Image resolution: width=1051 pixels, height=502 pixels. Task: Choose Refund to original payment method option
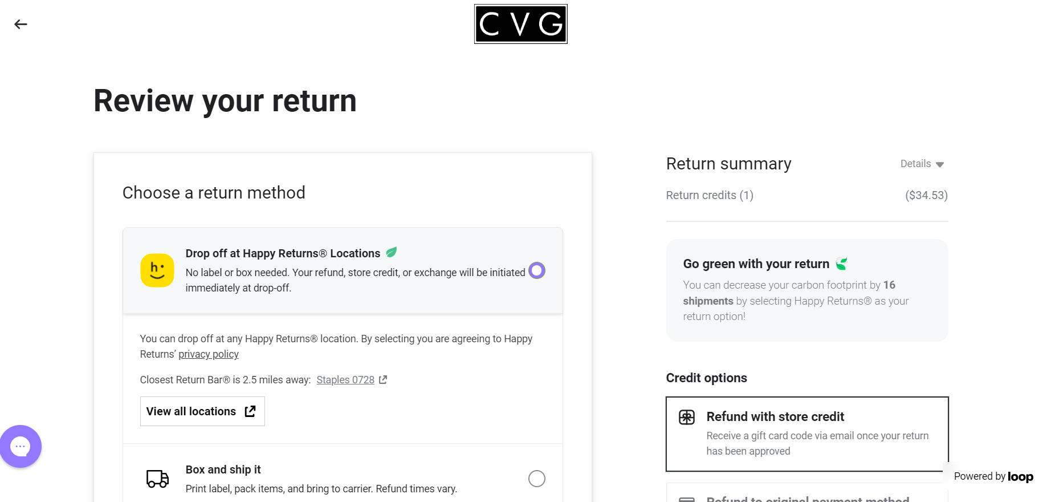(x=807, y=494)
